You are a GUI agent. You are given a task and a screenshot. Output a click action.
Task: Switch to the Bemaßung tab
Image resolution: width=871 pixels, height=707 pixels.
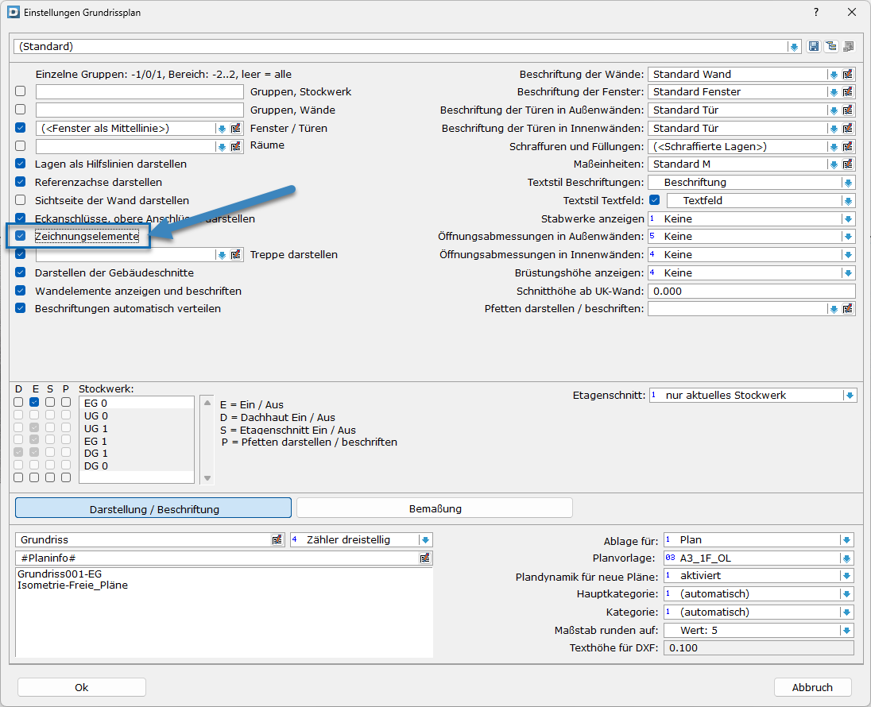(435, 508)
